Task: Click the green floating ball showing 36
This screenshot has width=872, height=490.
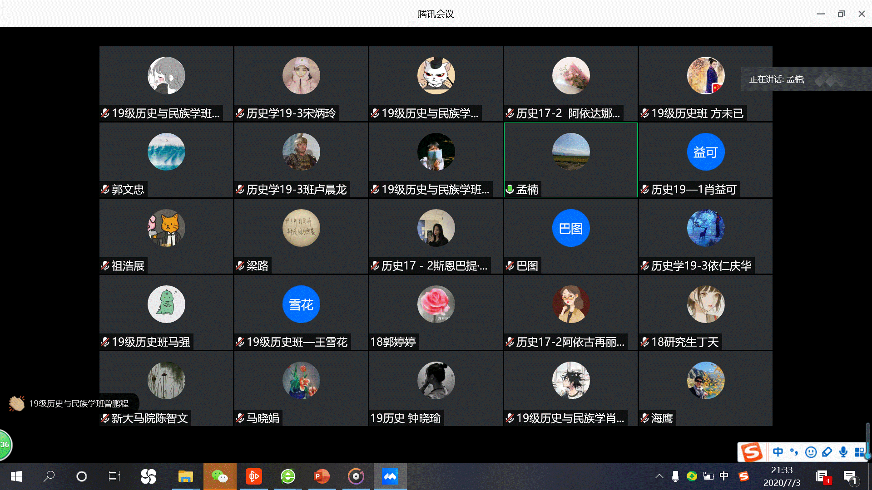Action: [5, 445]
